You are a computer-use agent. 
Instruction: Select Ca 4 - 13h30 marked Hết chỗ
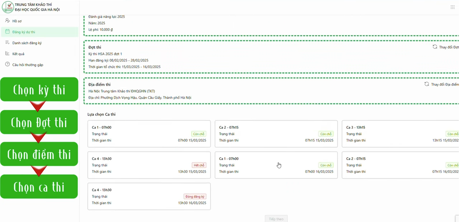(x=149, y=165)
